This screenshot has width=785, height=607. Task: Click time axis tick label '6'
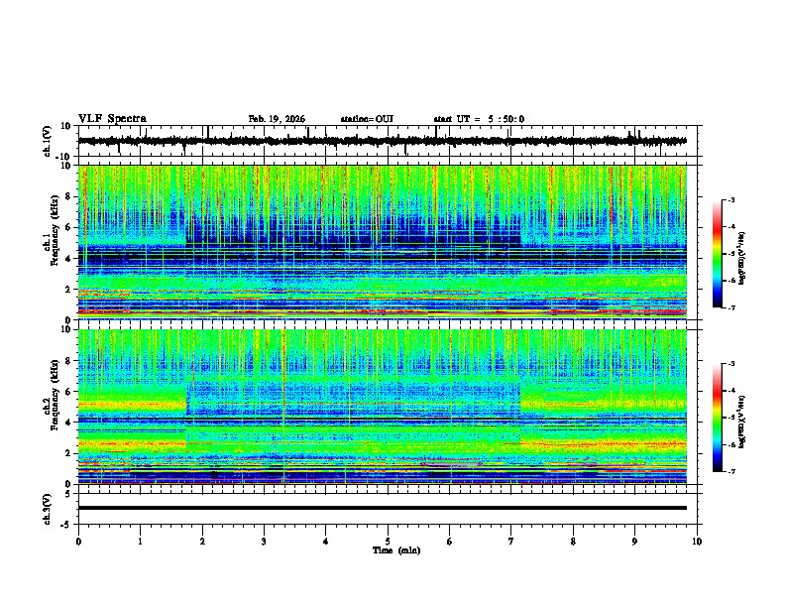pyautogui.click(x=450, y=542)
